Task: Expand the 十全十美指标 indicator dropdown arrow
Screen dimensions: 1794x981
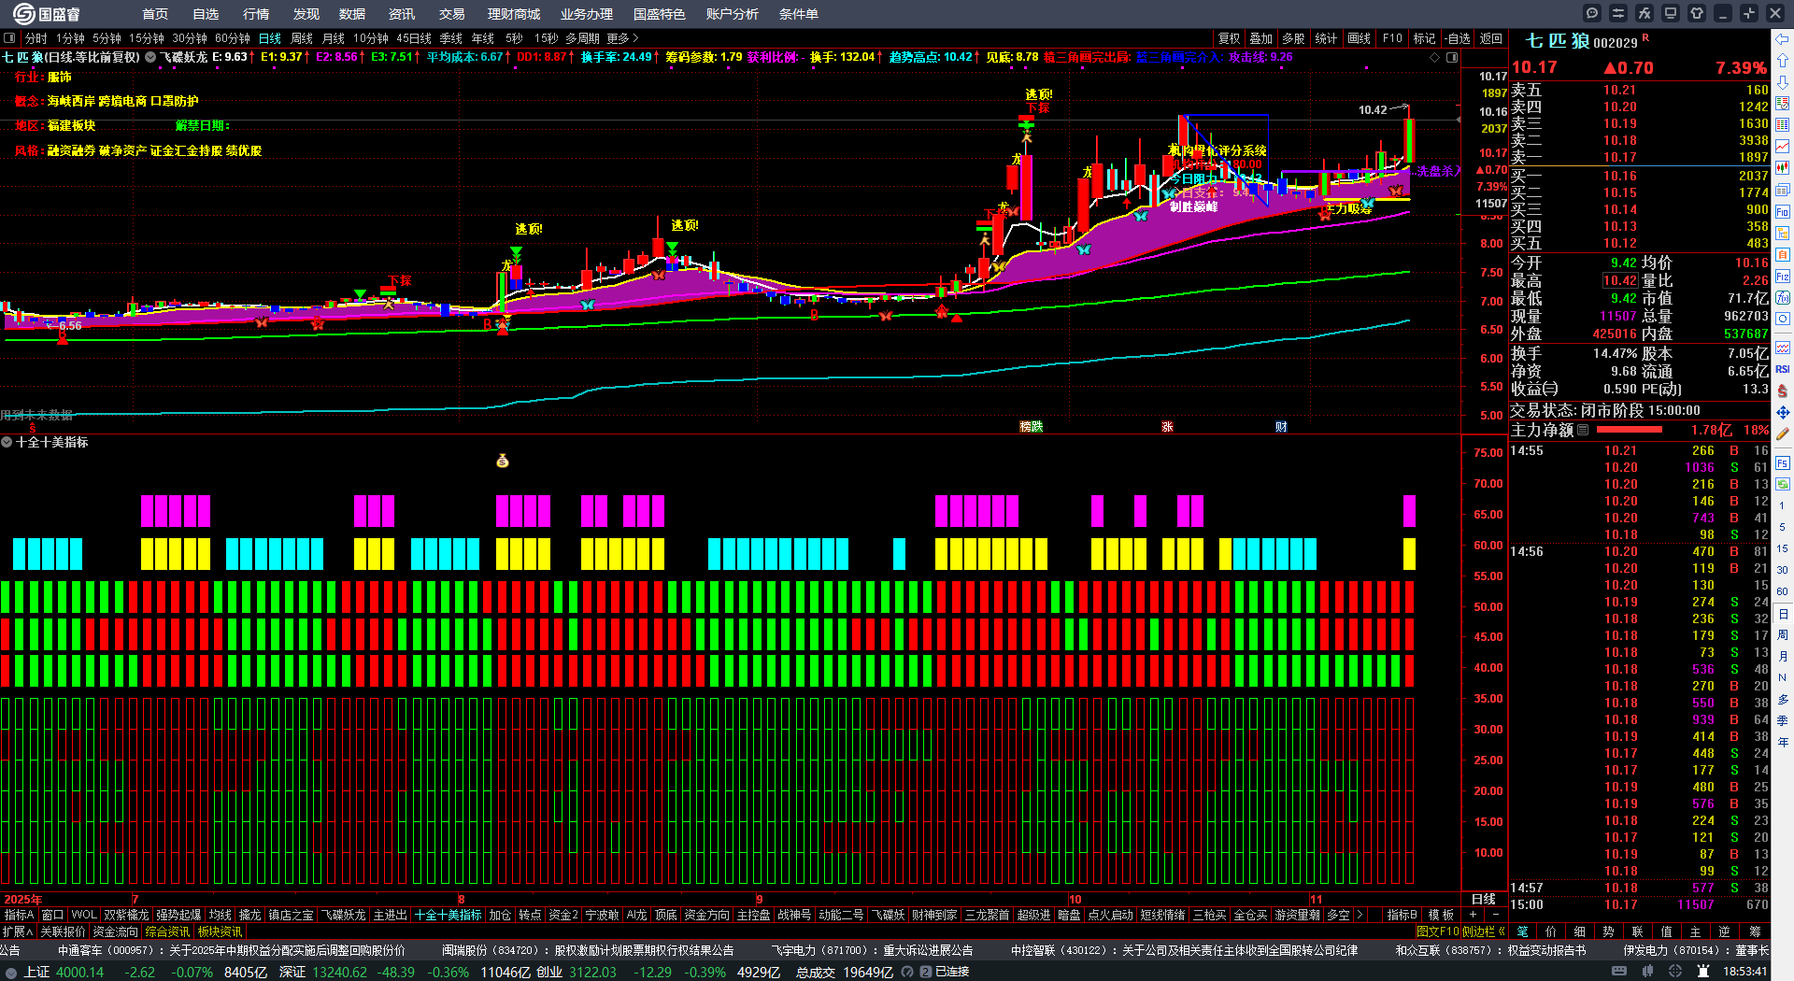Action: [x=7, y=442]
